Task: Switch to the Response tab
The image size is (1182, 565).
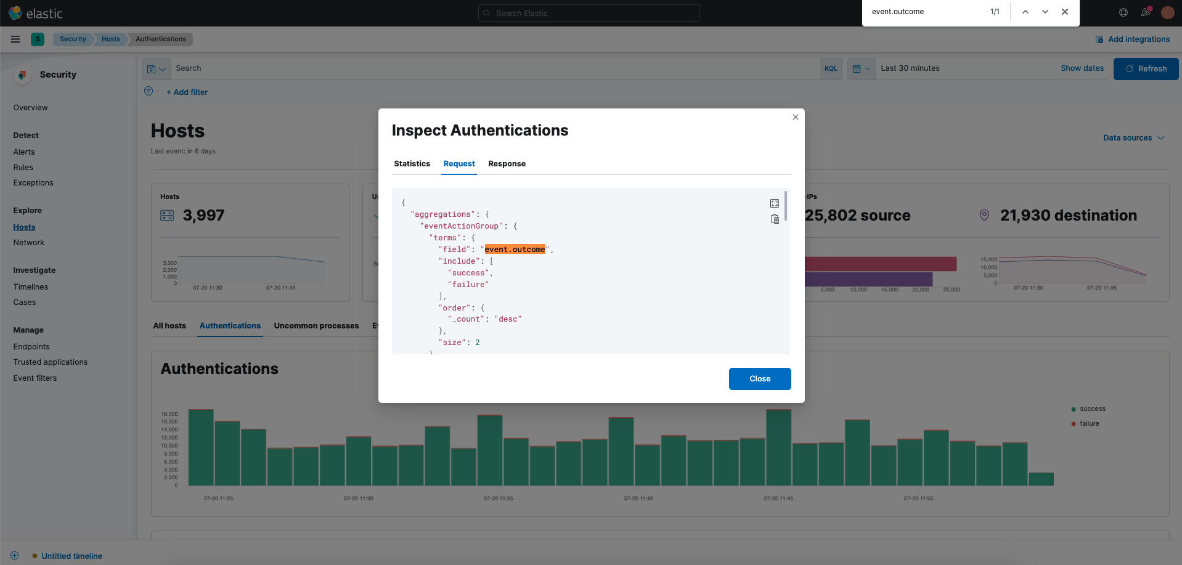Action: [507, 164]
